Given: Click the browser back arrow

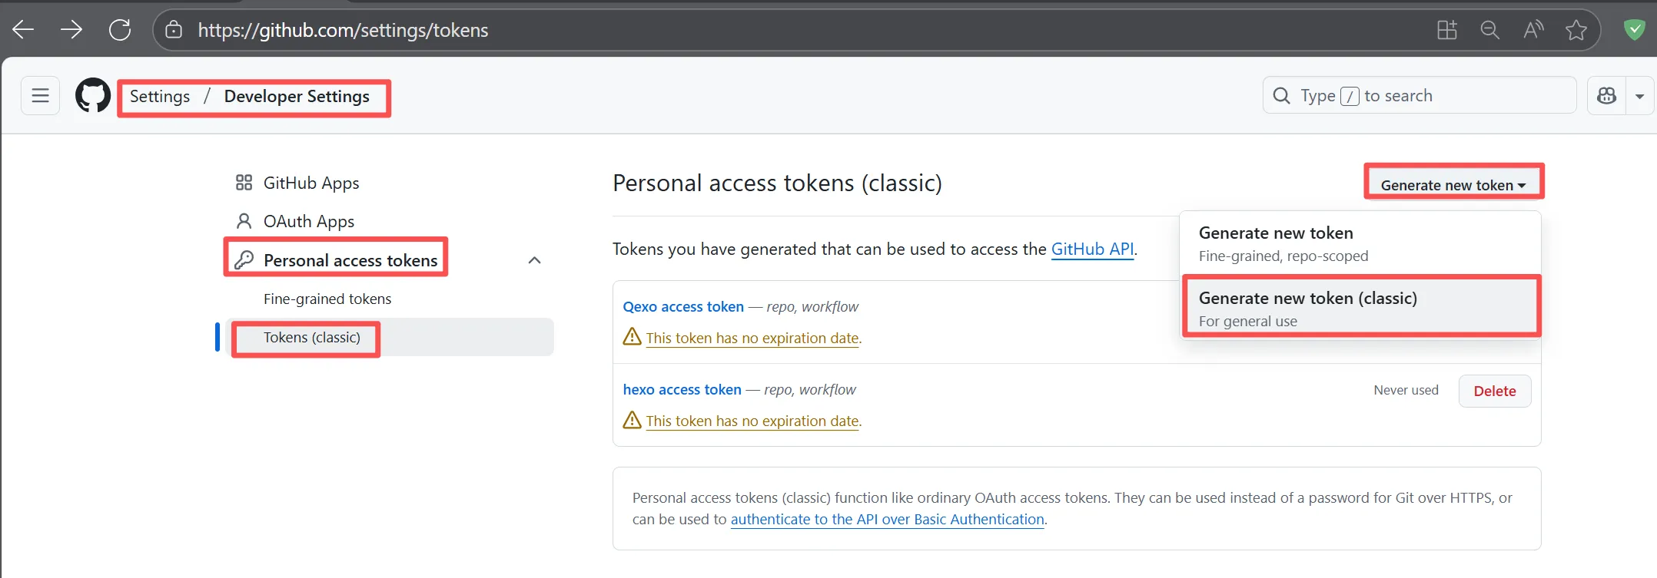Looking at the screenshot, I should [x=24, y=30].
